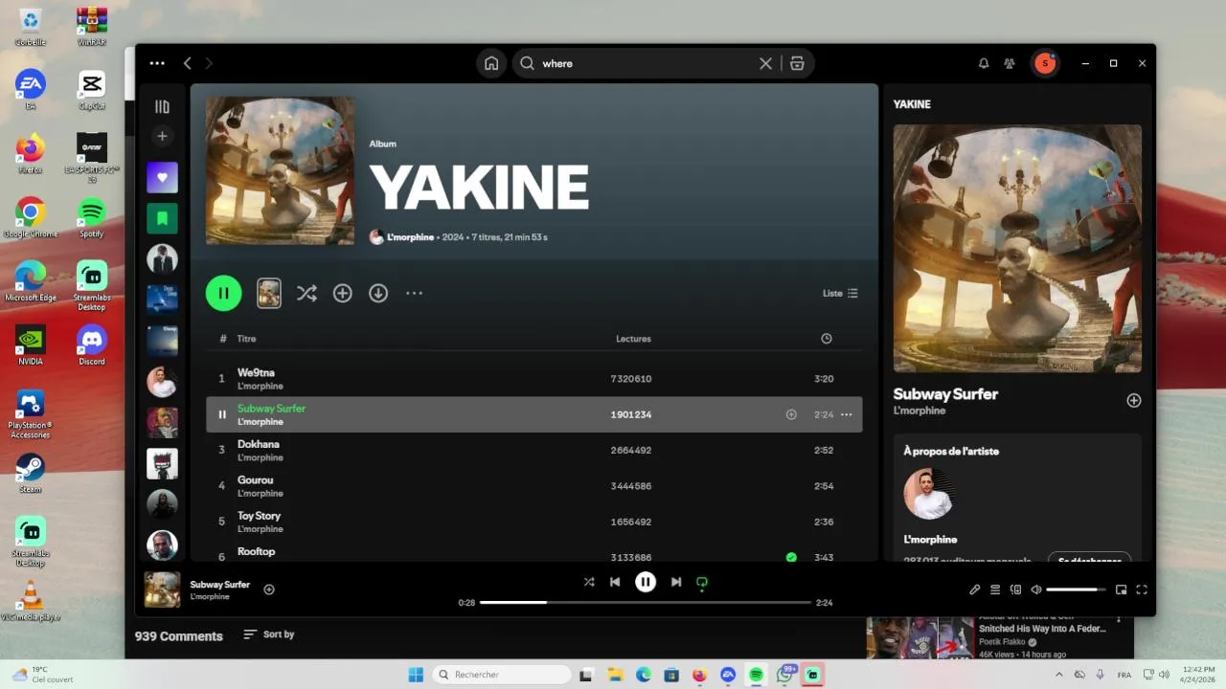This screenshot has width=1226, height=689.
Task: Open connect to a device icon
Action: point(1016,589)
